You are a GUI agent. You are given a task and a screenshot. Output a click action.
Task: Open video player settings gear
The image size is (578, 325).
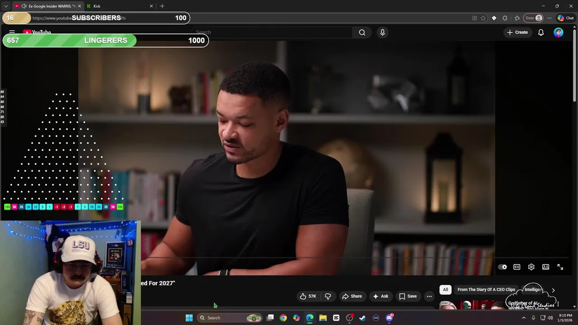pyautogui.click(x=531, y=267)
